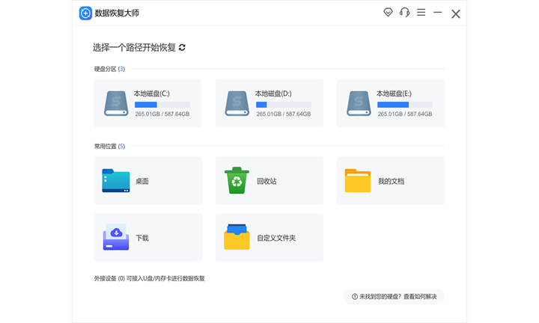Click the 硬盘分区 (3) section header
The width and height of the screenshot is (539, 323).
tap(109, 69)
